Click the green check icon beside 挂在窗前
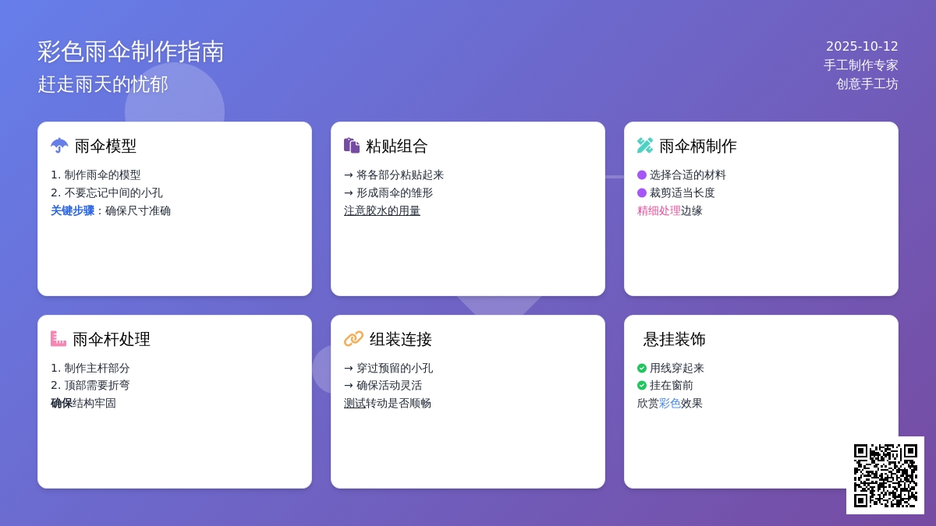Viewport: 936px width, 526px height. point(642,385)
